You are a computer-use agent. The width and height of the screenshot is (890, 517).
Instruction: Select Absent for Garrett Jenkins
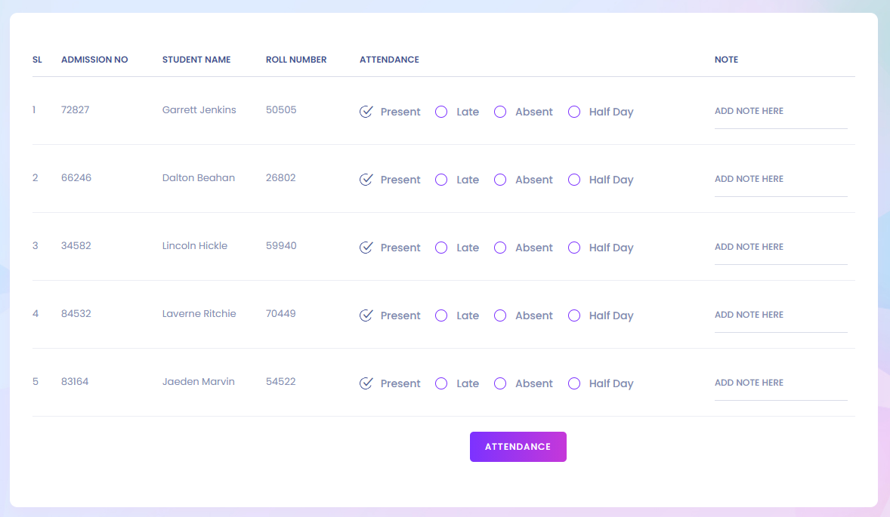(500, 112)
